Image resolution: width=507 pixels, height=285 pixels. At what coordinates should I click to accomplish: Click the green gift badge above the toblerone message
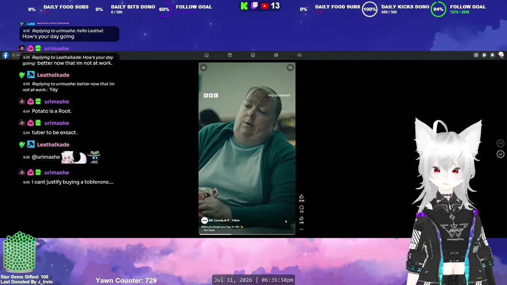click(x=38, y=172)
